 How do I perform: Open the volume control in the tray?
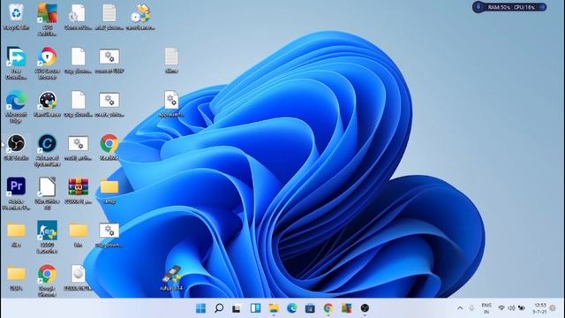[x=511, y=308]
